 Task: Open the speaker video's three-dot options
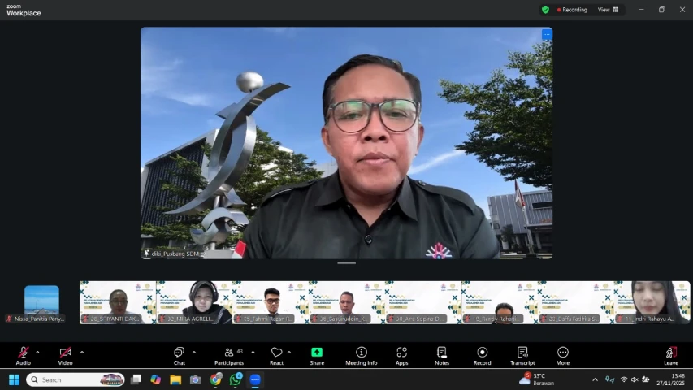[547, 34]
